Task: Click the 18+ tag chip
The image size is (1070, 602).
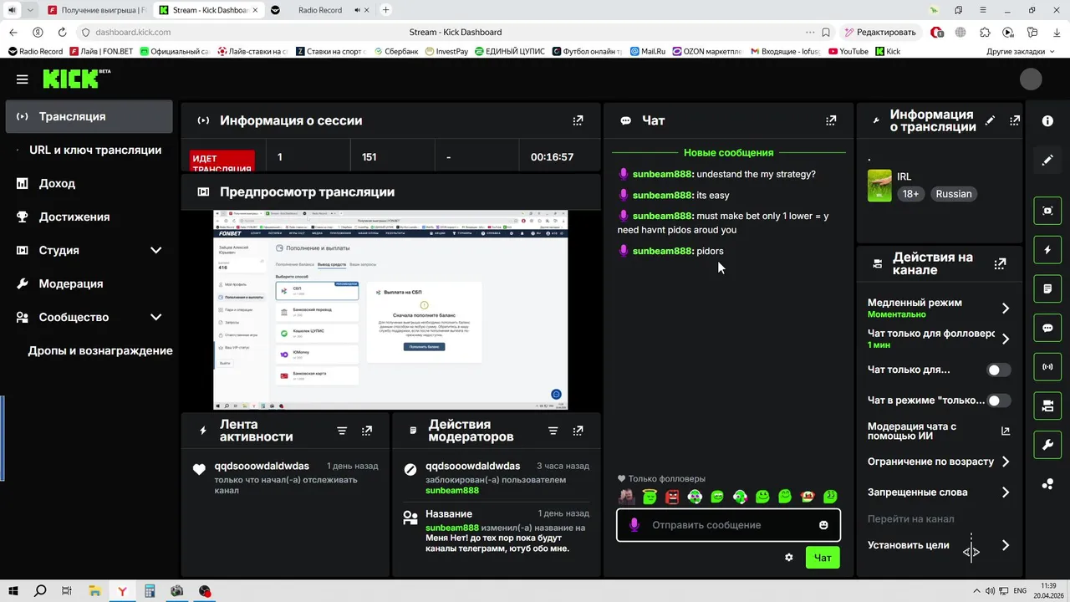Action: click(x=910, y=194)
